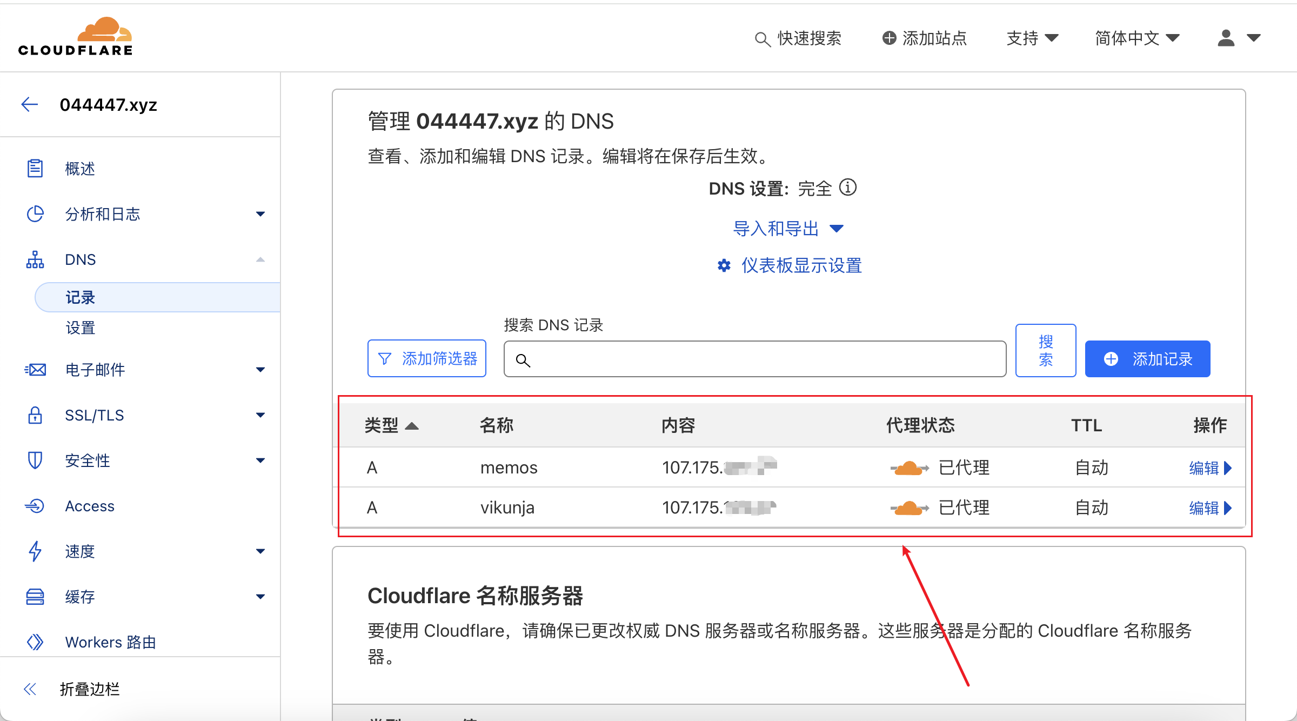This screenshot has height=721, width=1297.
Task: Open 编辑 for the vikunja record
Action: click(1211, 508)
